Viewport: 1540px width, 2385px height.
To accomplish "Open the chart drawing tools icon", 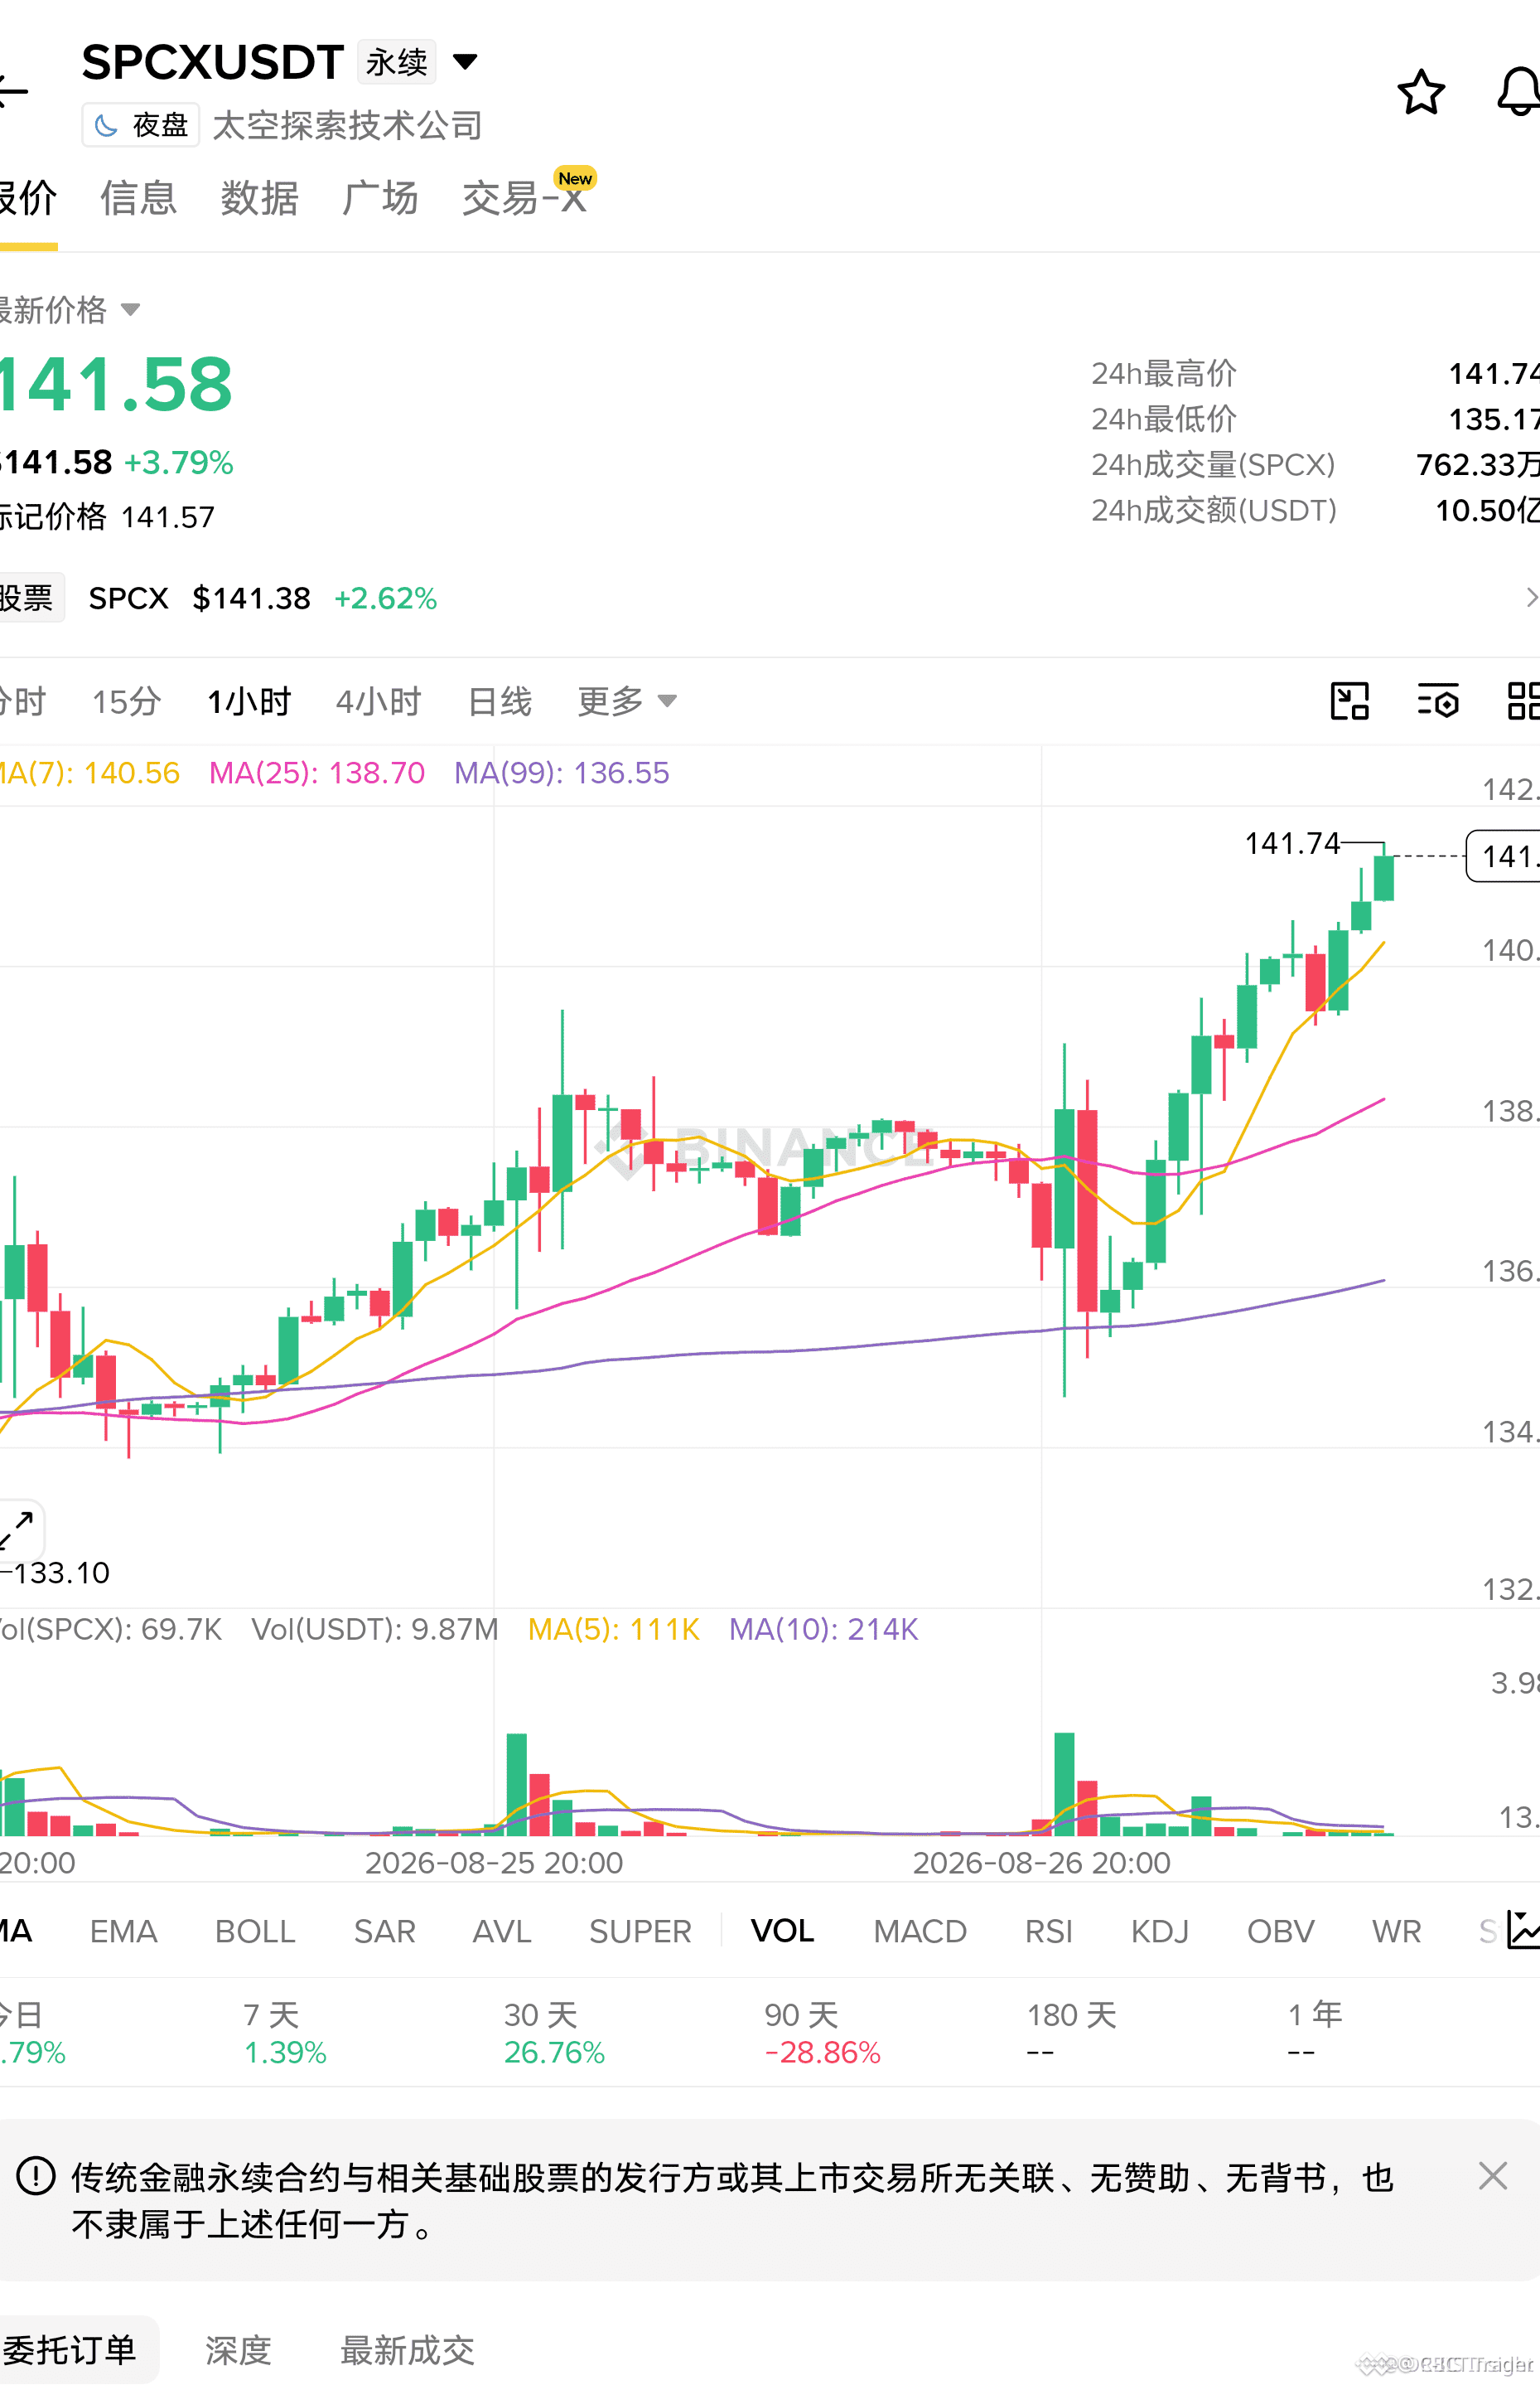I will 1349,701.
